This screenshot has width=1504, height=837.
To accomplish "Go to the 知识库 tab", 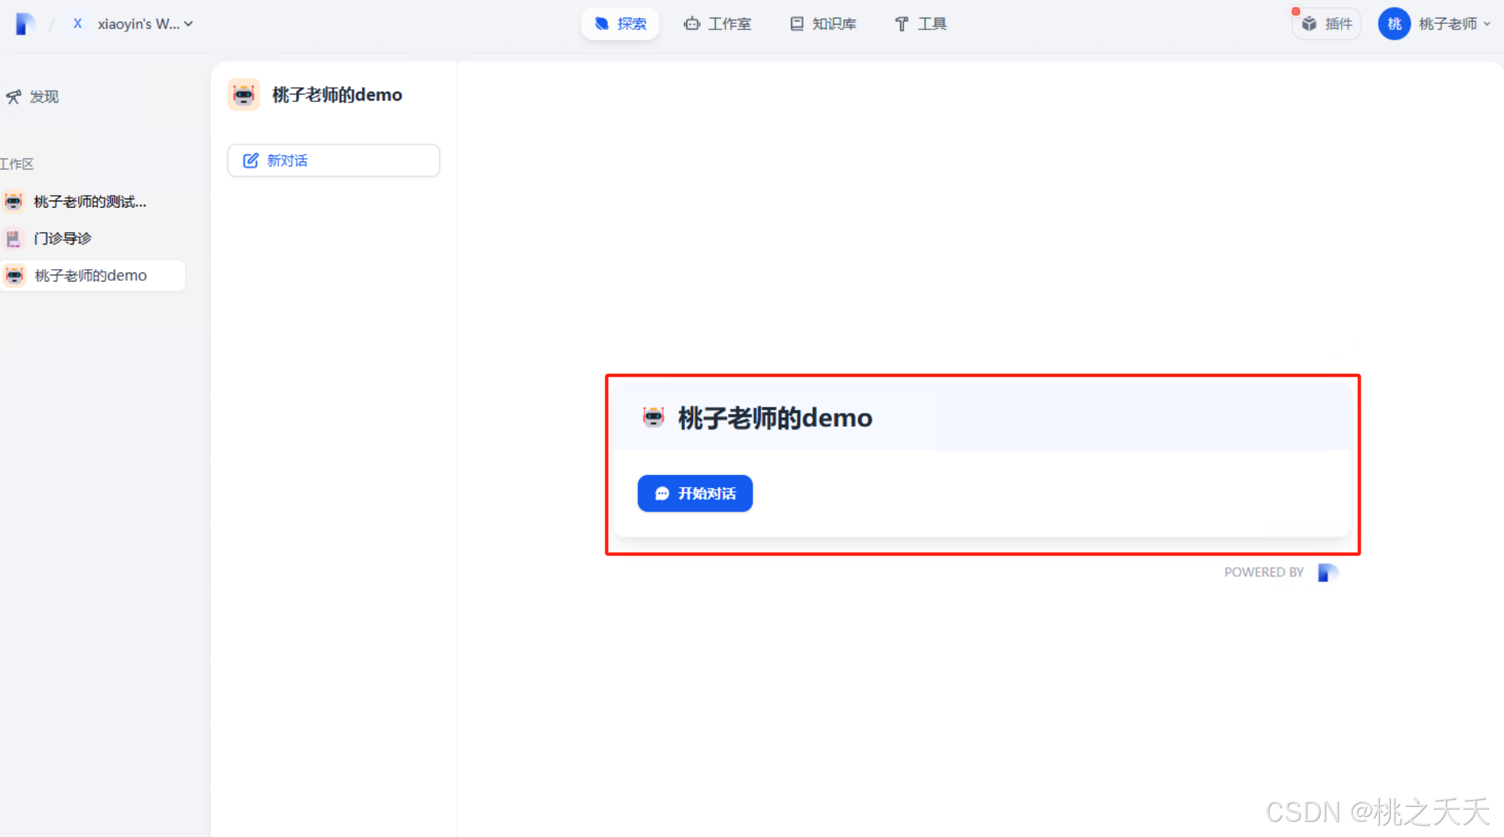I will point(823,24).
